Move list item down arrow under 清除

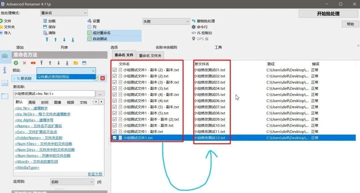pos(64,39)
